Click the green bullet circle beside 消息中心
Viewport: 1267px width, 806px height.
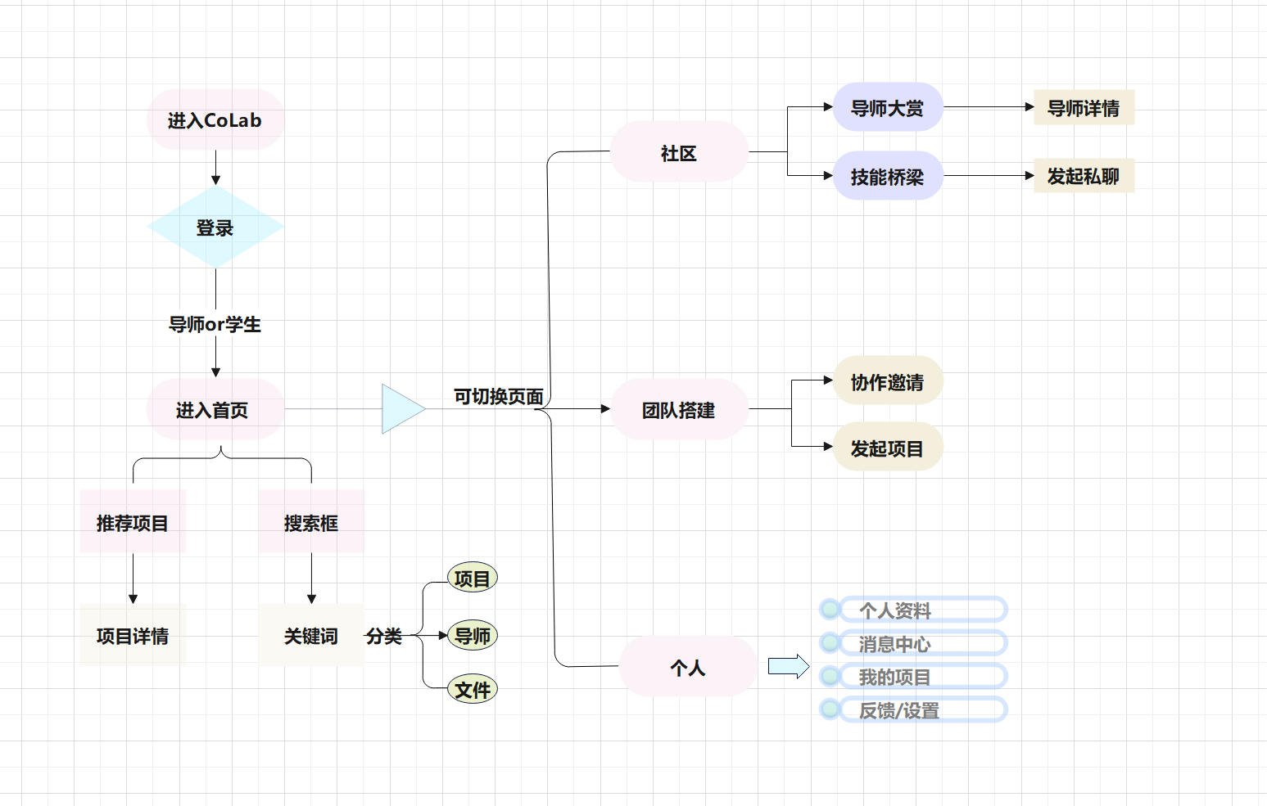pyautogui.click(x=830, y=642)
